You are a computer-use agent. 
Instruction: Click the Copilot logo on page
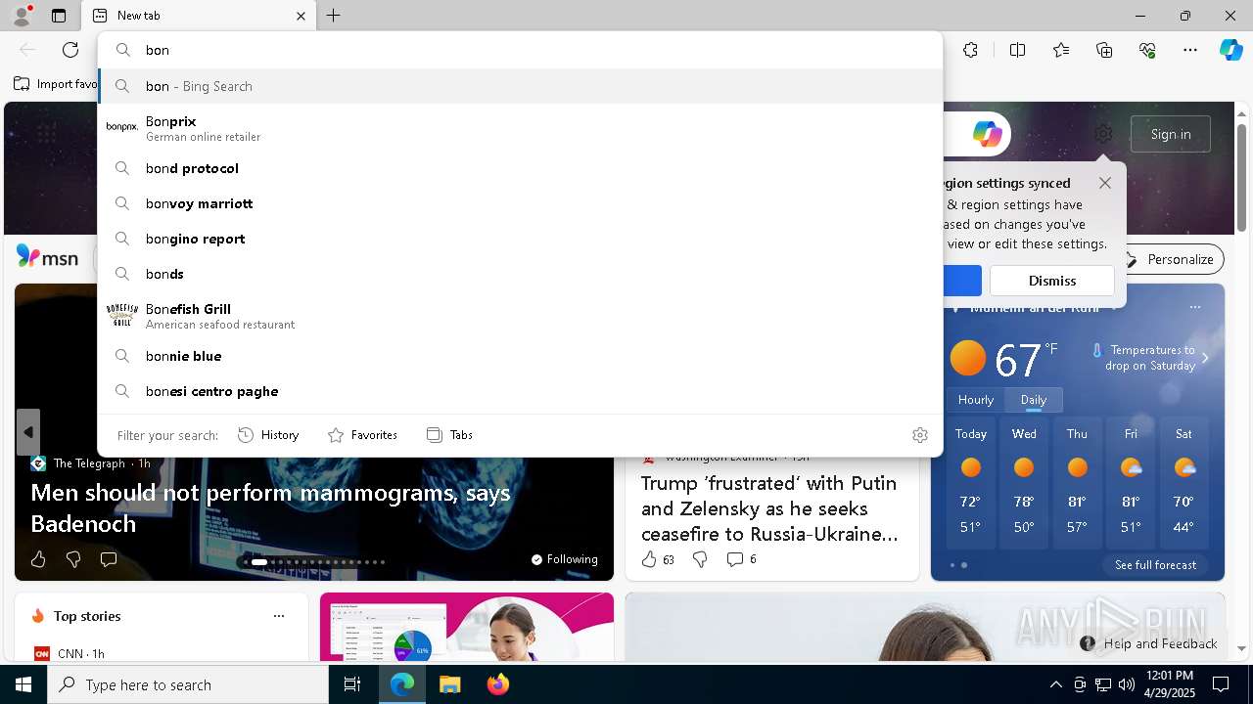(x=987, y=134)
